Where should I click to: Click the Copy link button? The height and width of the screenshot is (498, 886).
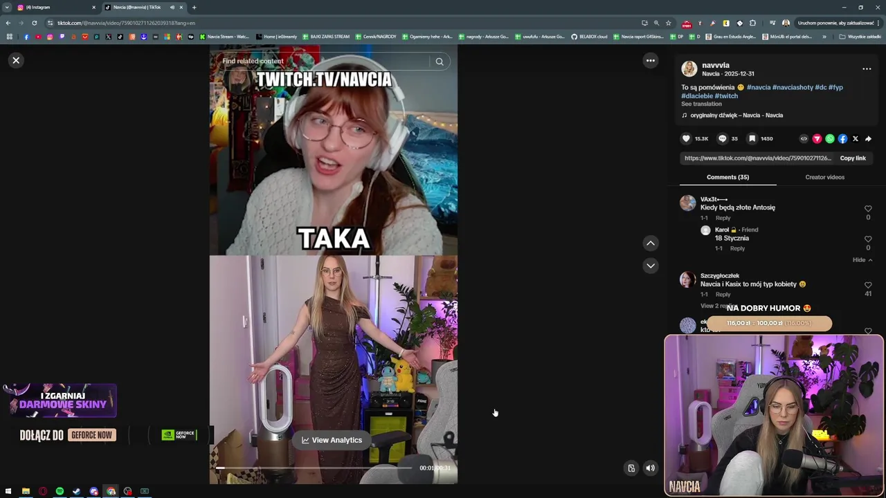tap(853, 158)
